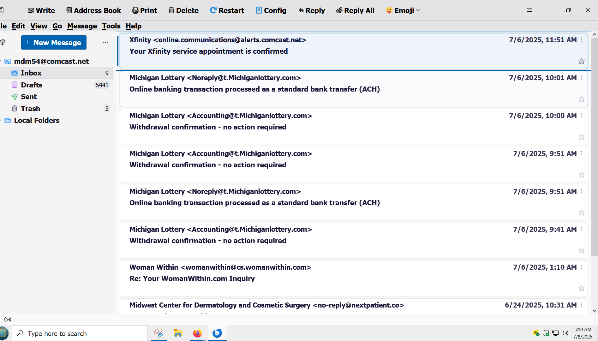Click the New Message button
Screen dimensions: 598x341
[x=54, y=43]
